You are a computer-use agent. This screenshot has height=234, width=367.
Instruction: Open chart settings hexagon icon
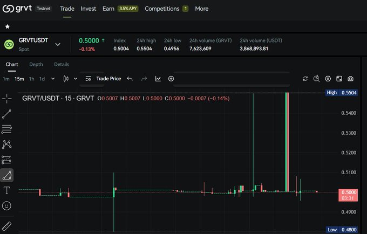328,79
